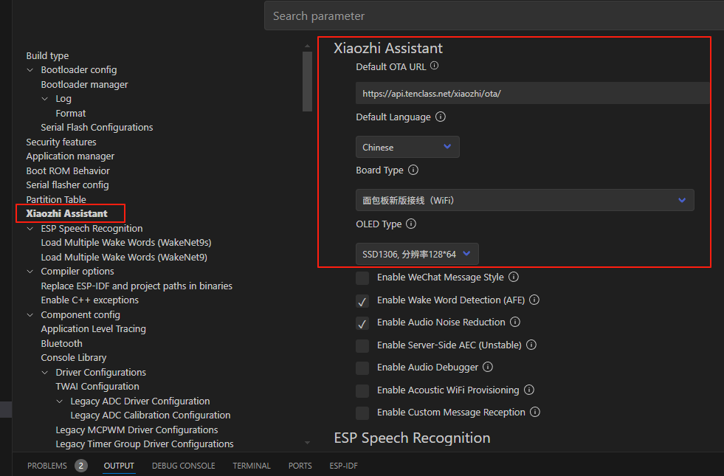724x476 pixels.
Task: Open Security features section
Action: point(61,142)
